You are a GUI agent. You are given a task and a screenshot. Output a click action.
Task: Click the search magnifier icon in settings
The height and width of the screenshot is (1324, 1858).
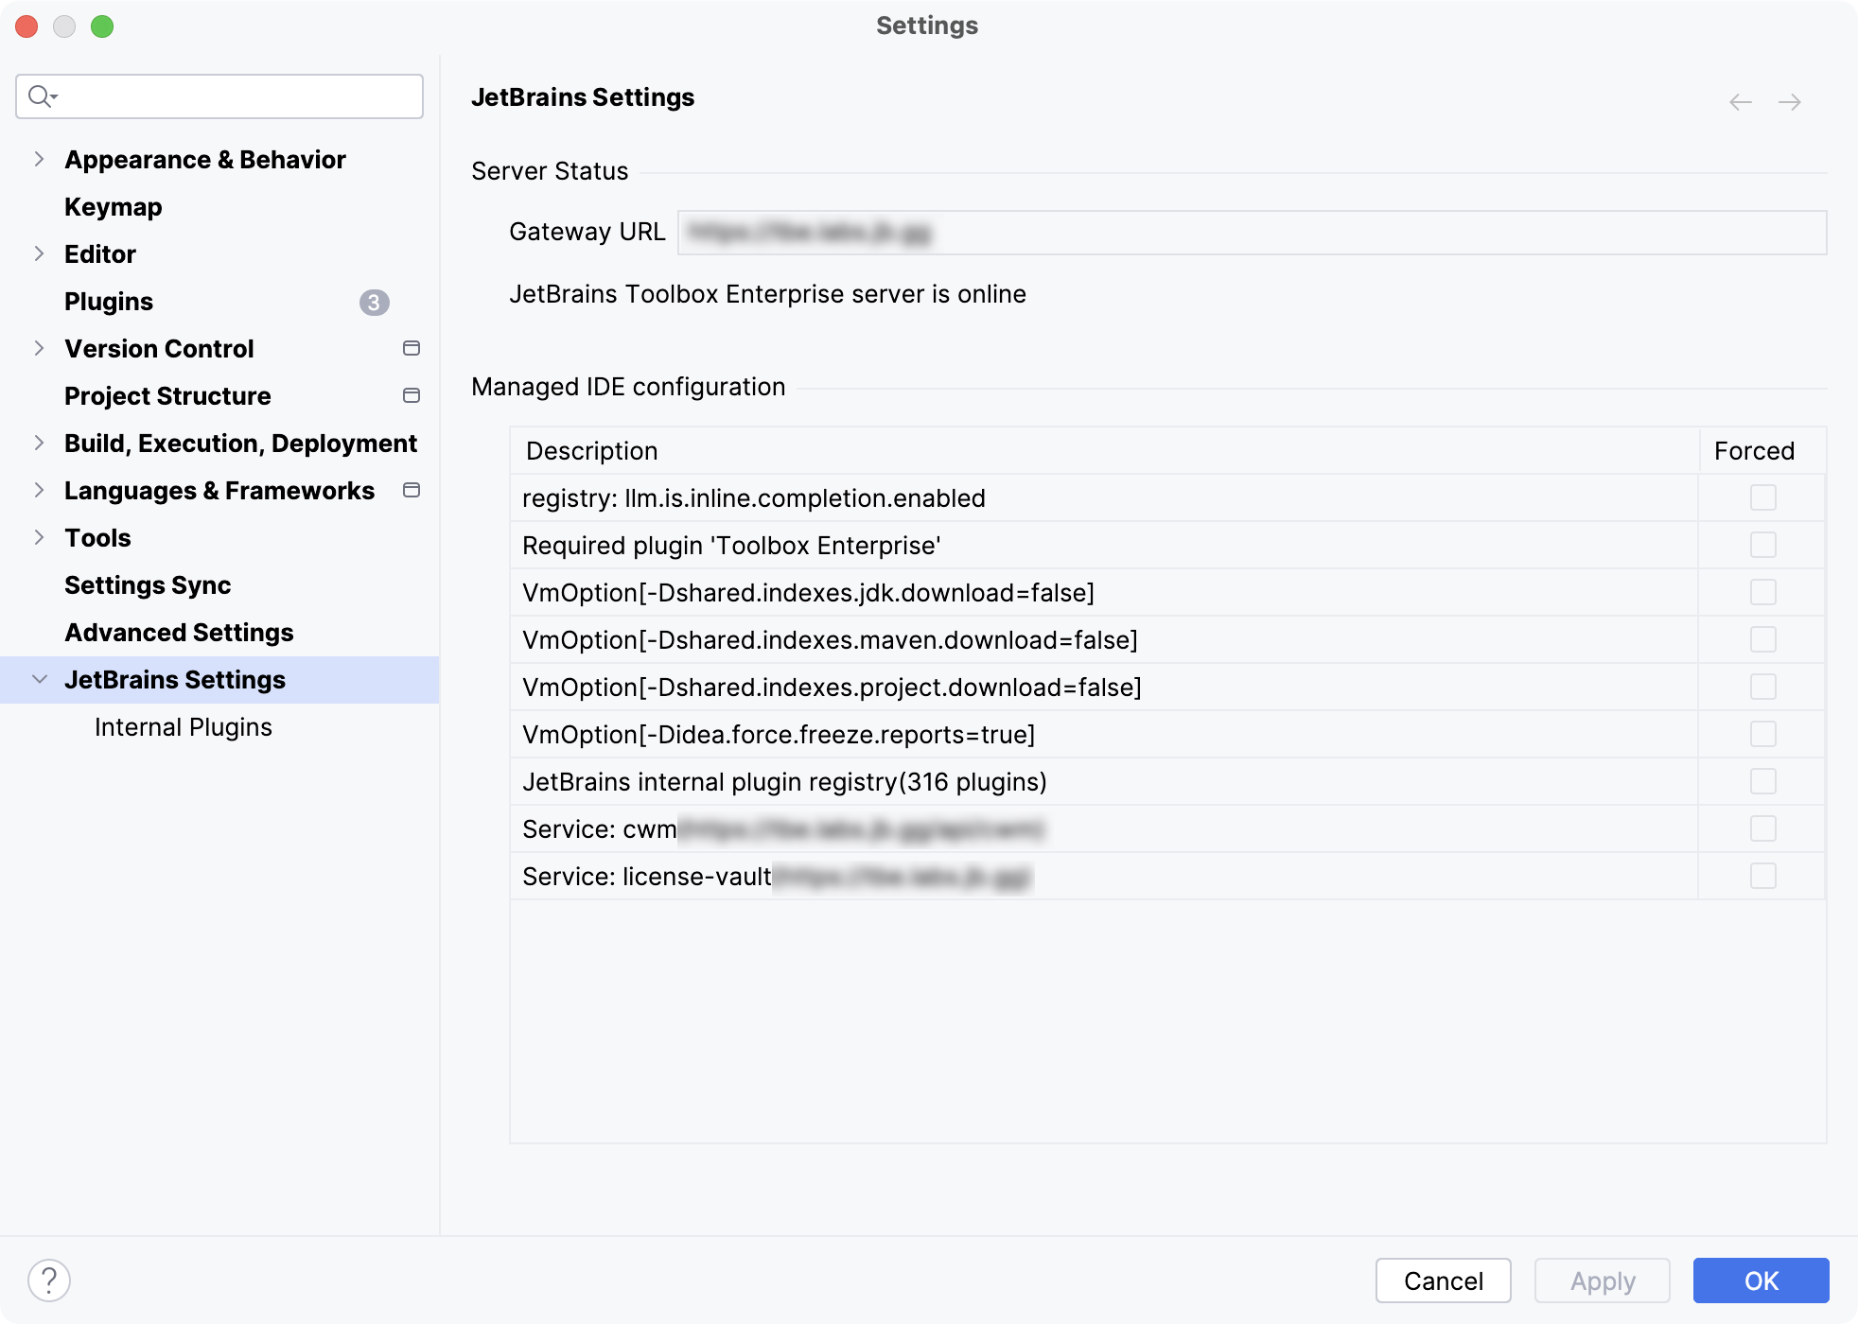[x=42, y=96]
